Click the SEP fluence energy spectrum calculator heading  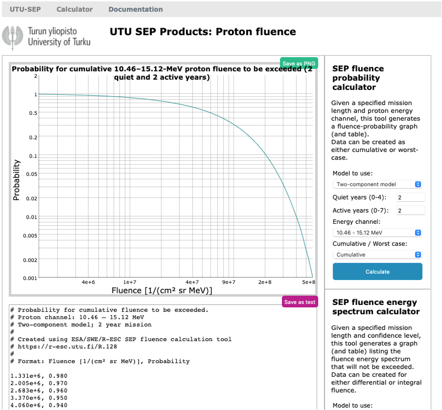(376, 307)
